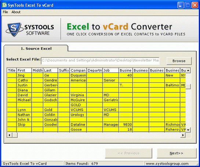Select the business cell 9830

tap(126, 125)
